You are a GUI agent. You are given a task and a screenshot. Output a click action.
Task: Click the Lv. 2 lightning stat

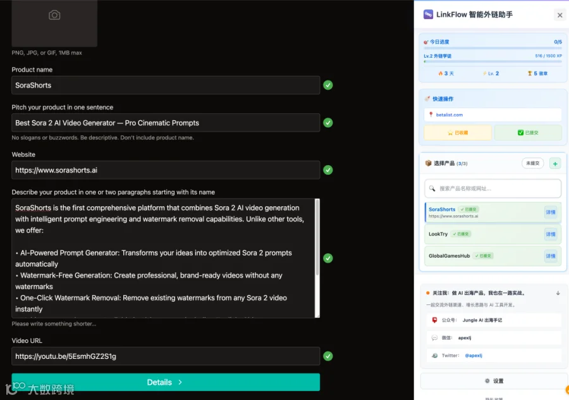491,73
